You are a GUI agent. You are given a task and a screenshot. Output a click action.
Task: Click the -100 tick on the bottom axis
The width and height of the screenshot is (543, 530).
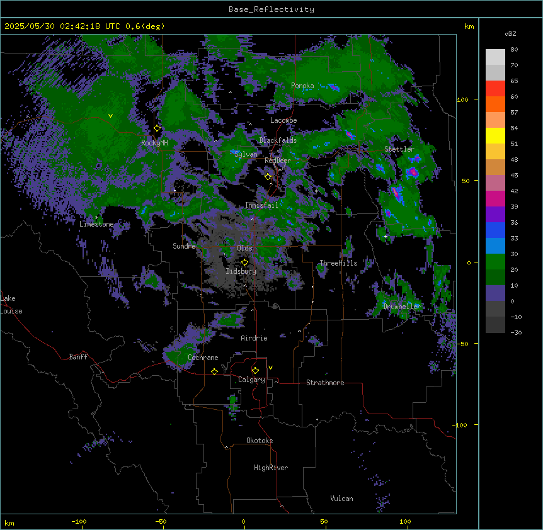[x=79, y=521]
